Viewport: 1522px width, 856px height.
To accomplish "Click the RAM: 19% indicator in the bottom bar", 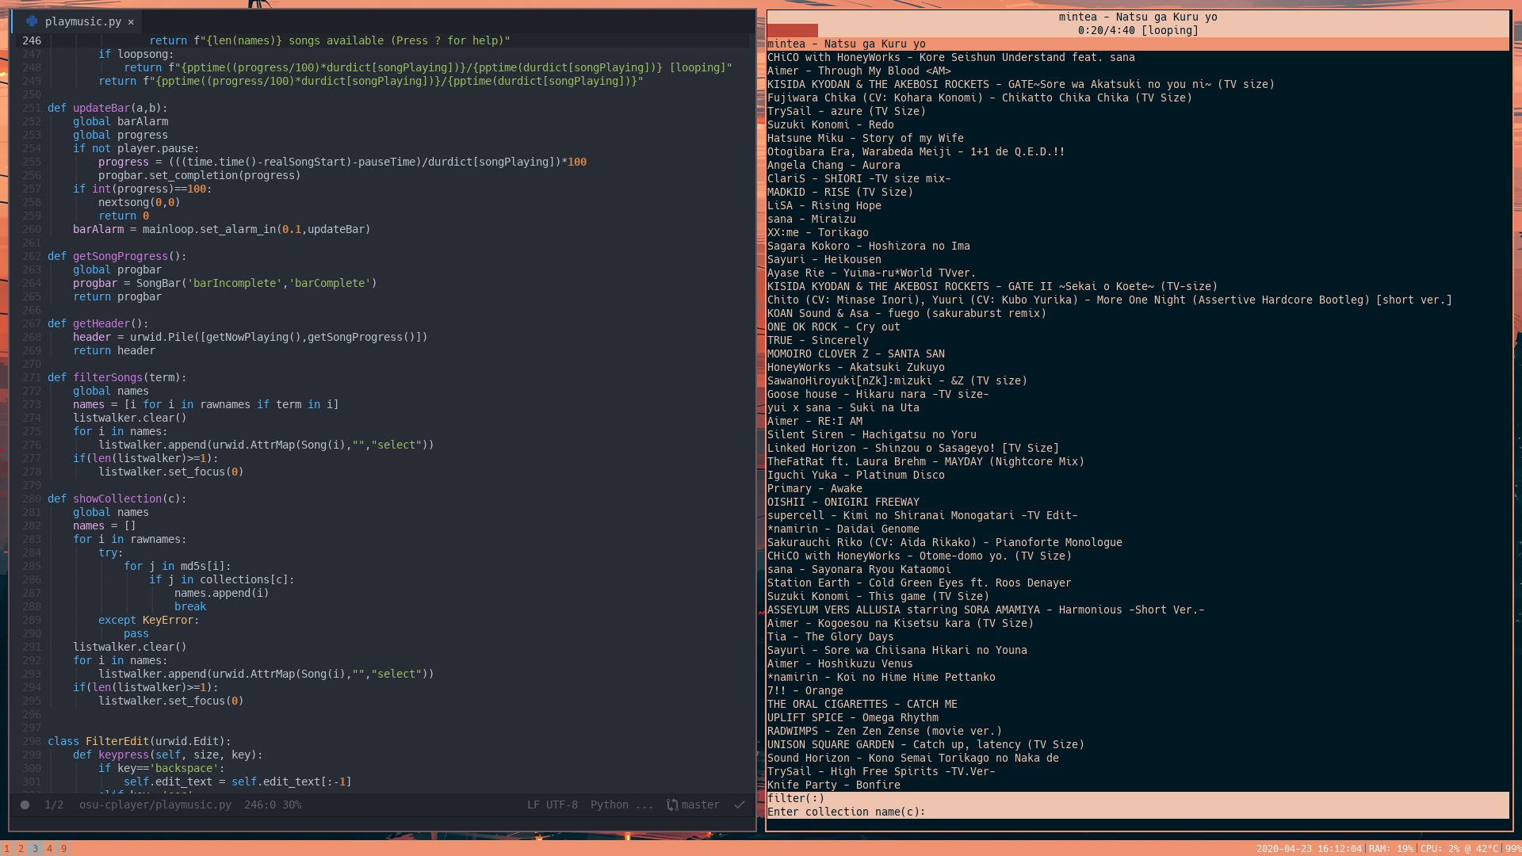I will [1390, 847].
